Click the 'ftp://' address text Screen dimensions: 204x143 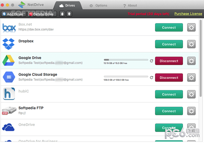point(22,113)
